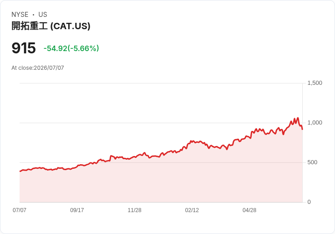Viewport: 335px width, 234px height.
Task: Select the 09/17 date on x-axis
Action: pos(77,210)
